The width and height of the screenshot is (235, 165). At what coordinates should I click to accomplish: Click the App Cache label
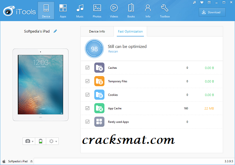pos(115,108)
